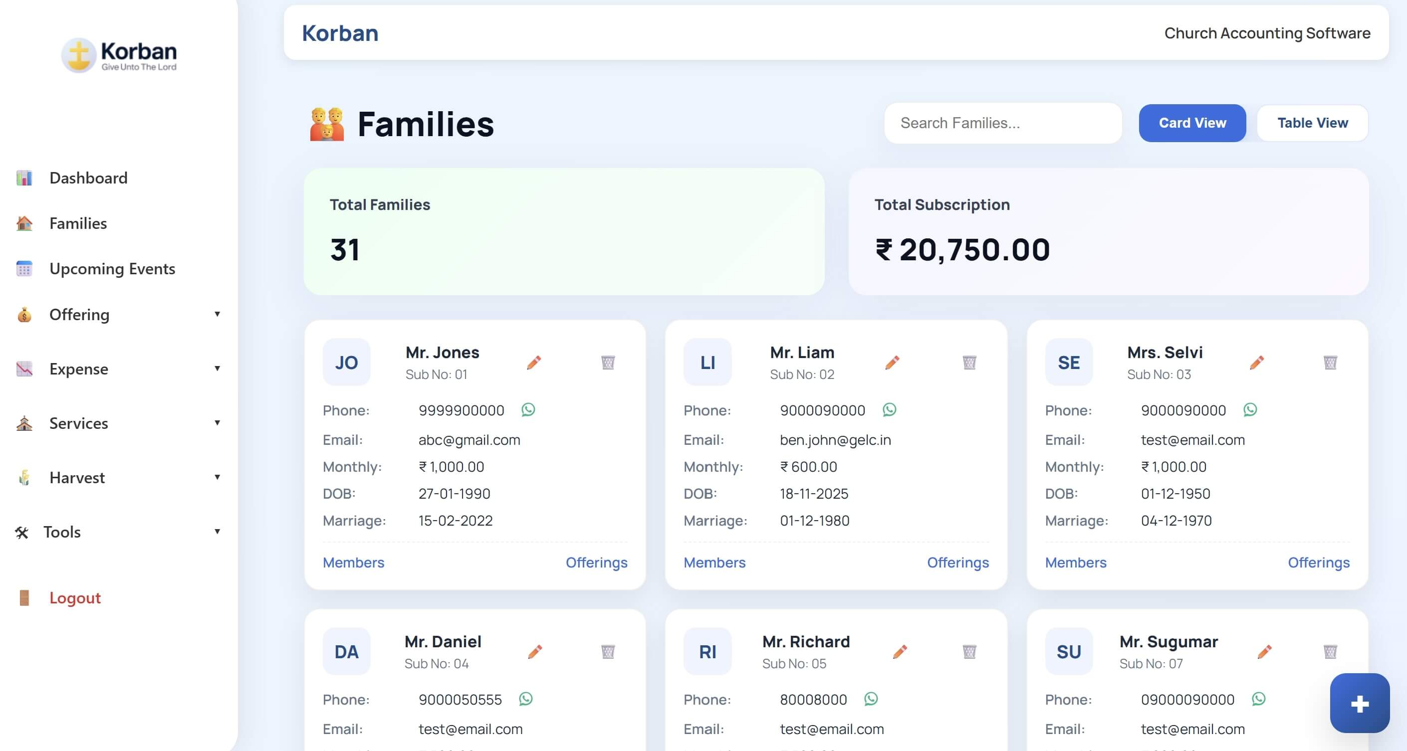Expand the Harvest submenu arrow
The image size is (1407, 751).
(x=218, y=477)
